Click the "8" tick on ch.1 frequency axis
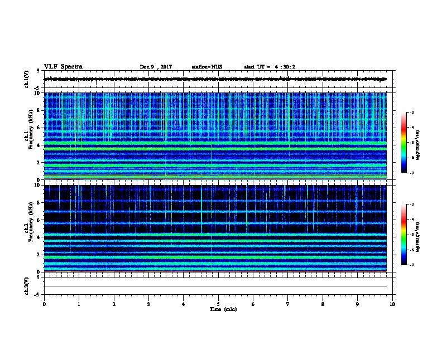Image resolution: width=442 pixels, height=341 pixels. 39,110
